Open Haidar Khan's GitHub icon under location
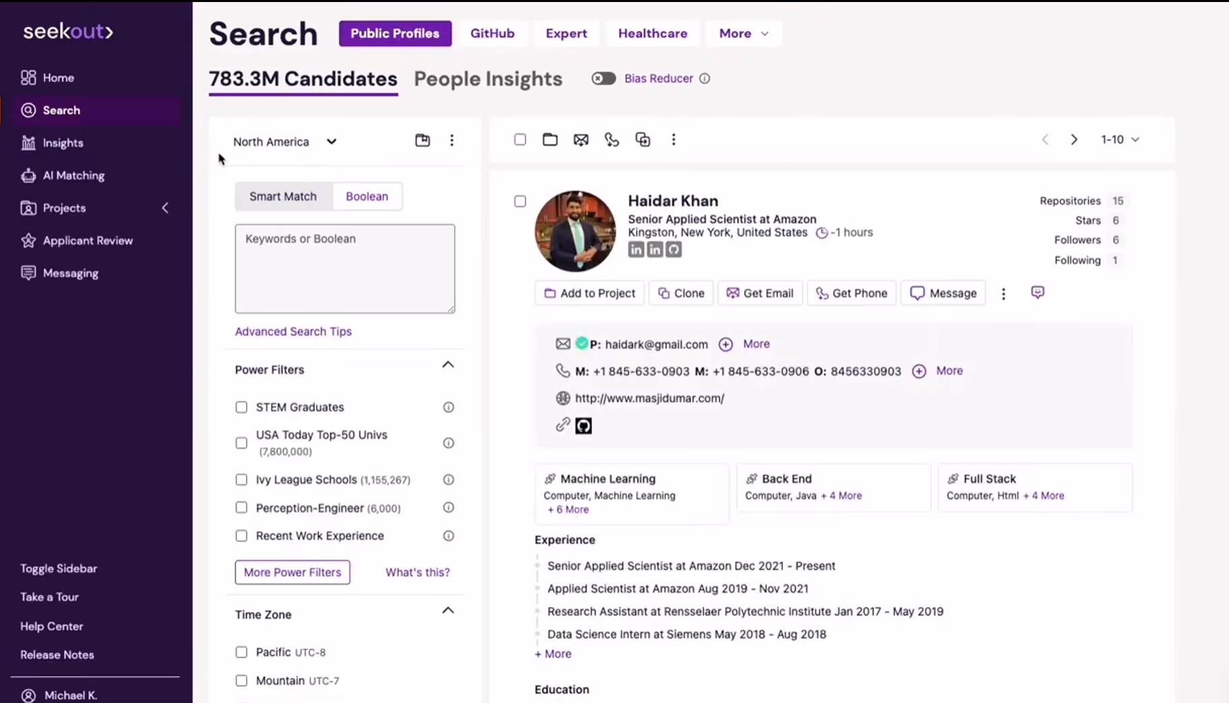Image resolution: width=1229 pixels, height=703 pixels. (x=674, y=249)
